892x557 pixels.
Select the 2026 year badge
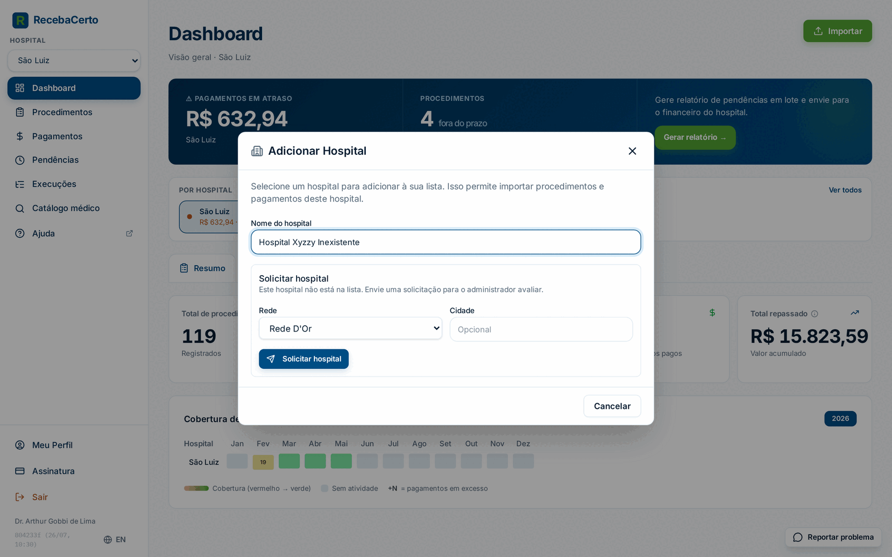(840, 419)
